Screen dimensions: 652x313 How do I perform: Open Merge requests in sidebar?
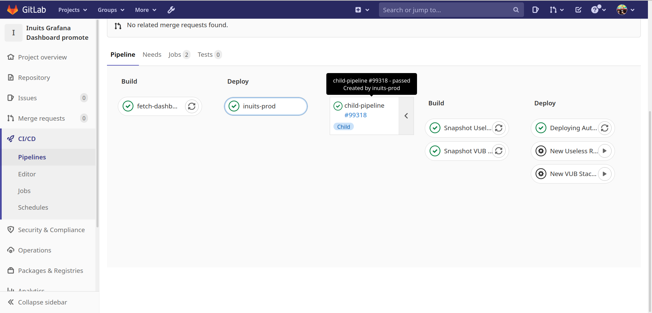coord(41,118)
